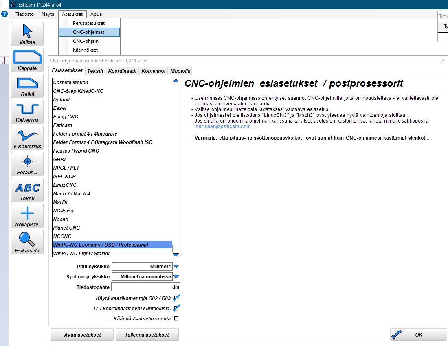Viewport: 448px width, 346px height.
Task: Select the Marlin preset
Action: (x=112, y=202)
